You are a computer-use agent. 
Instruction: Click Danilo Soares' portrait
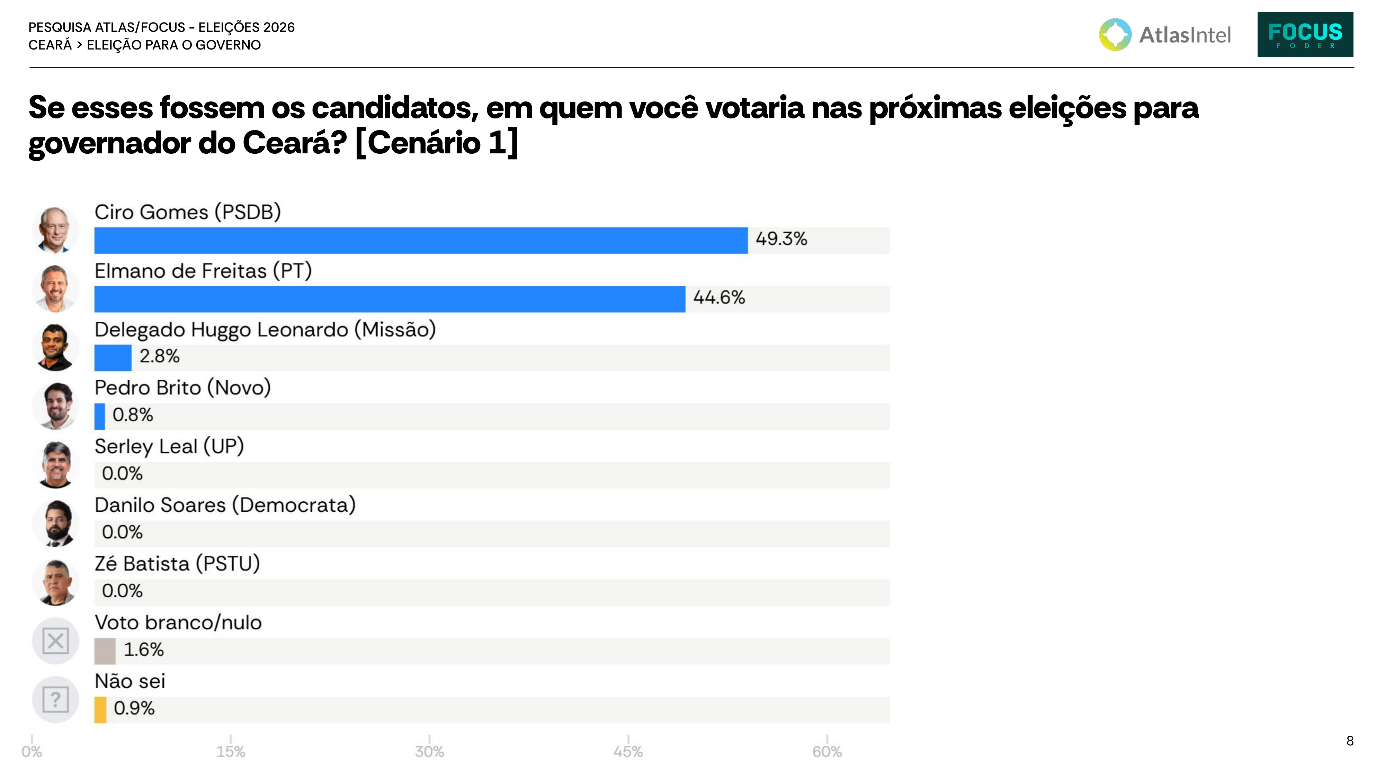point(55,523)
